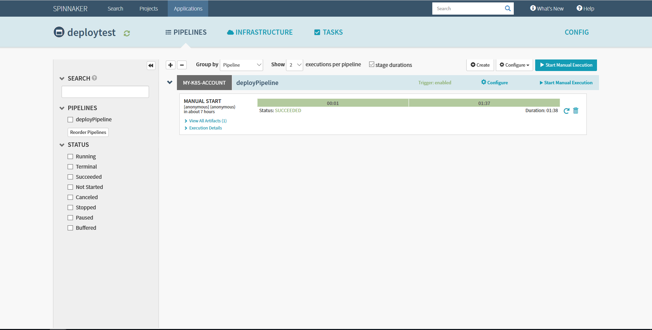
Task: Click Configure link for deployPipeline
Action: tap(494, 83)
